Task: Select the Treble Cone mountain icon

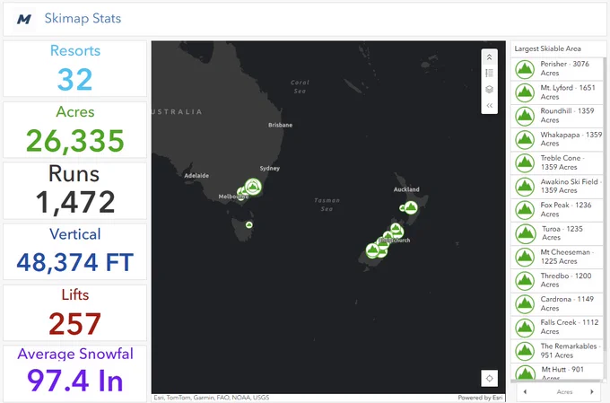Action: (x=525, y=163)
